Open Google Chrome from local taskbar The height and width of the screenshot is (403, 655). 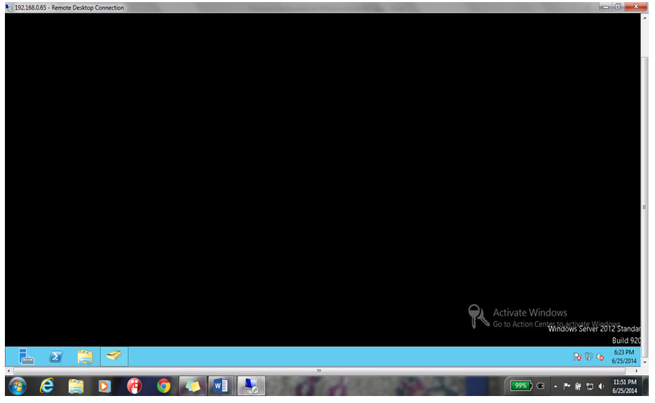tap(164, 386)
